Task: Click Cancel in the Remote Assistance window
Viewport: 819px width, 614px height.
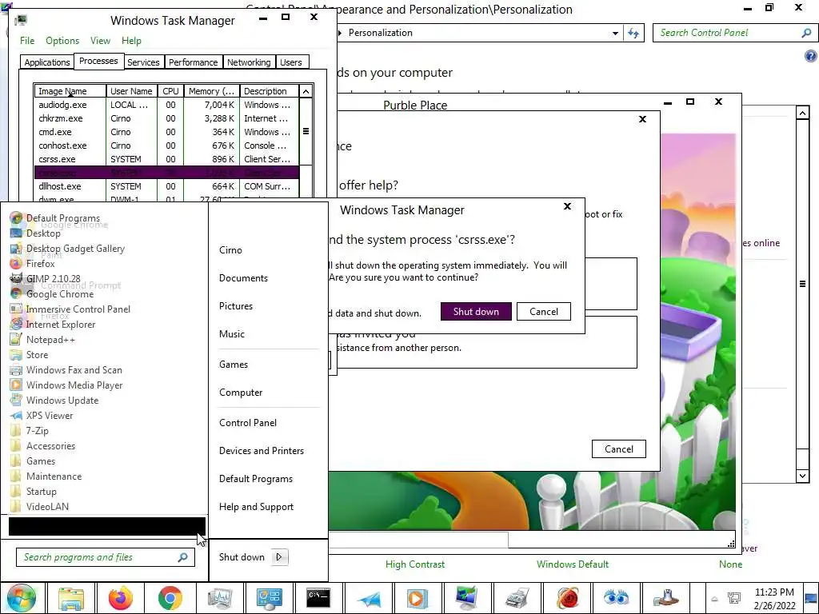Action: 619,449
